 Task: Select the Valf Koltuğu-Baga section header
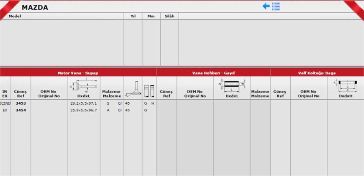click(x=317, y=73)
